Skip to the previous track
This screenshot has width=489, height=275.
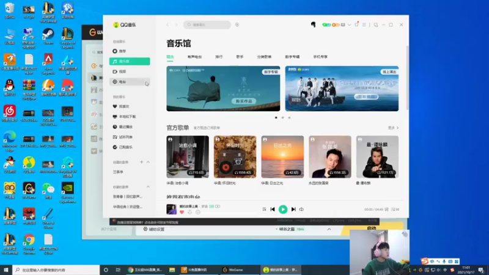(273, 209)
